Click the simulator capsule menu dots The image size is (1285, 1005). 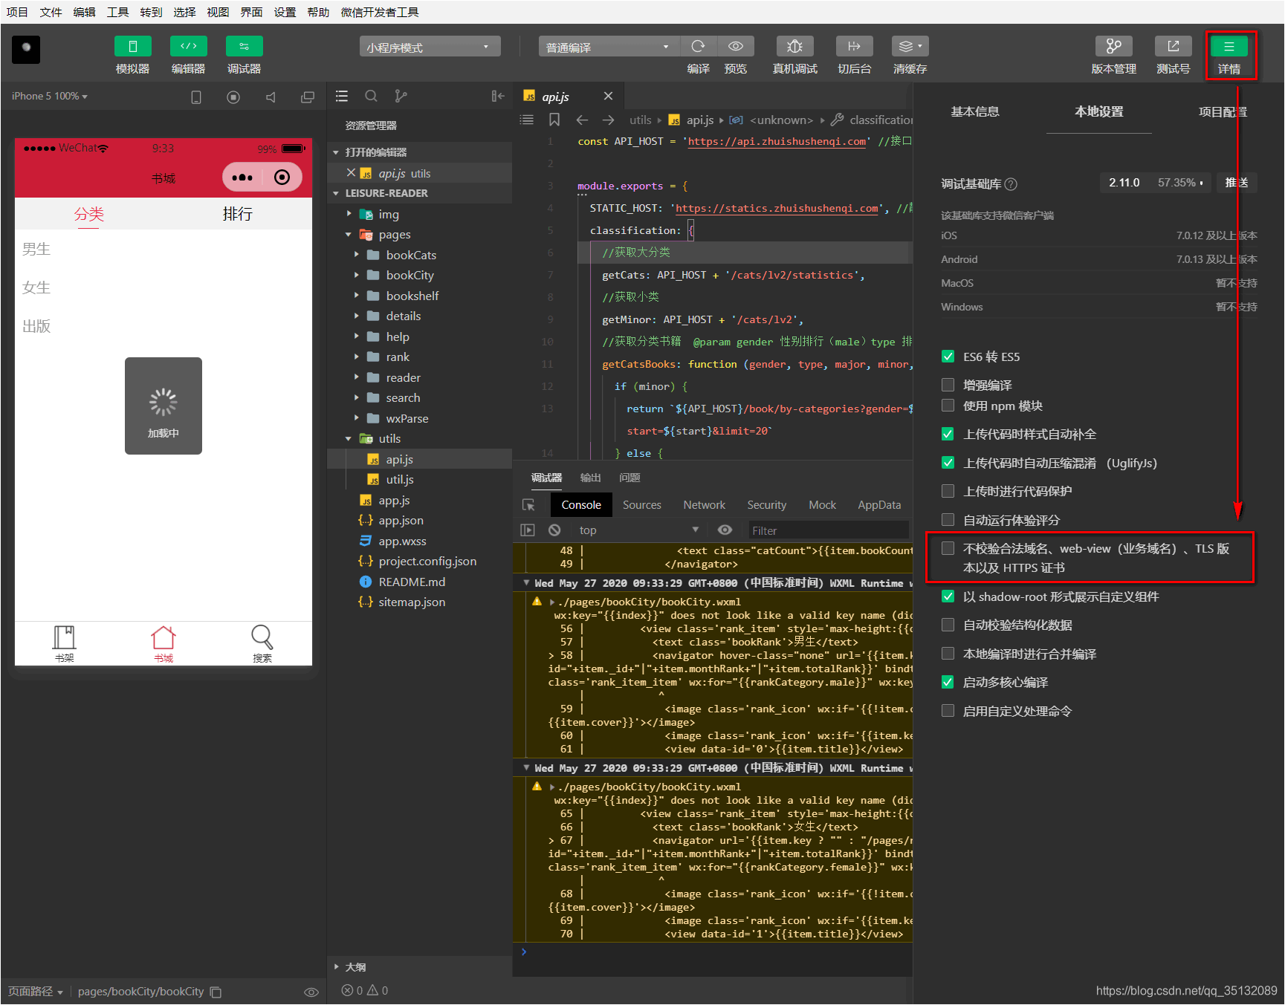click(242, 178)
